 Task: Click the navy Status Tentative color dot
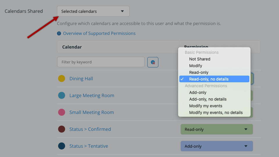62,146
